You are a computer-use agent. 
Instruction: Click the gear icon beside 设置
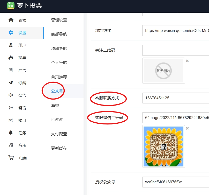click(11, 33)
